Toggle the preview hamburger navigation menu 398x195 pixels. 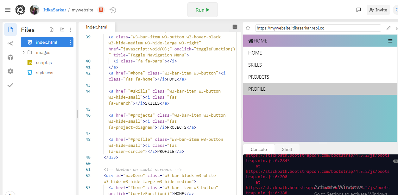coord(390,41)
